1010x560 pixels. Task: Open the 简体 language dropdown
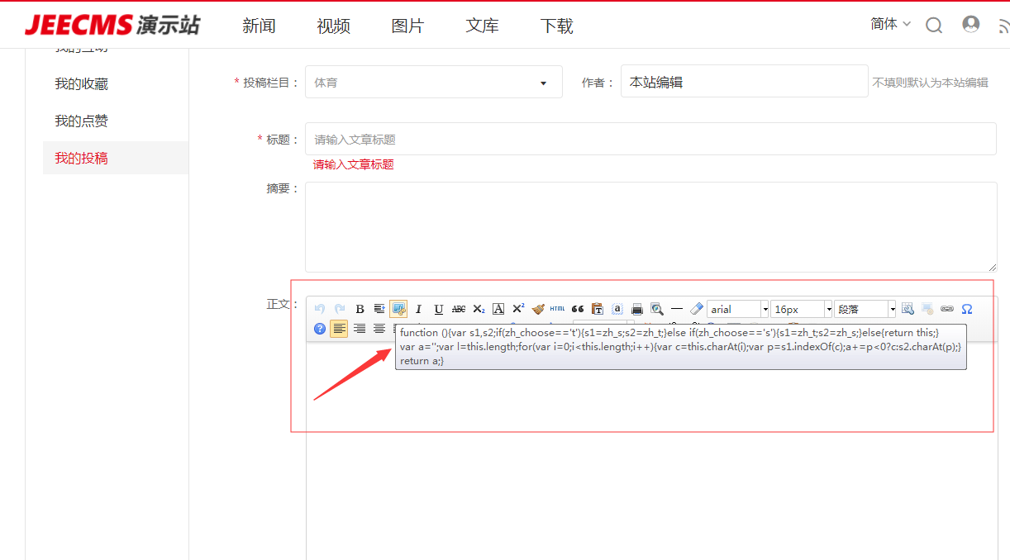pyautogui.click(x=890, y=24)
